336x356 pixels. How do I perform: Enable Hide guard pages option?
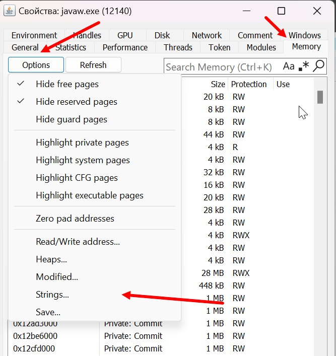pyautogui.click(x=95, y=119)
